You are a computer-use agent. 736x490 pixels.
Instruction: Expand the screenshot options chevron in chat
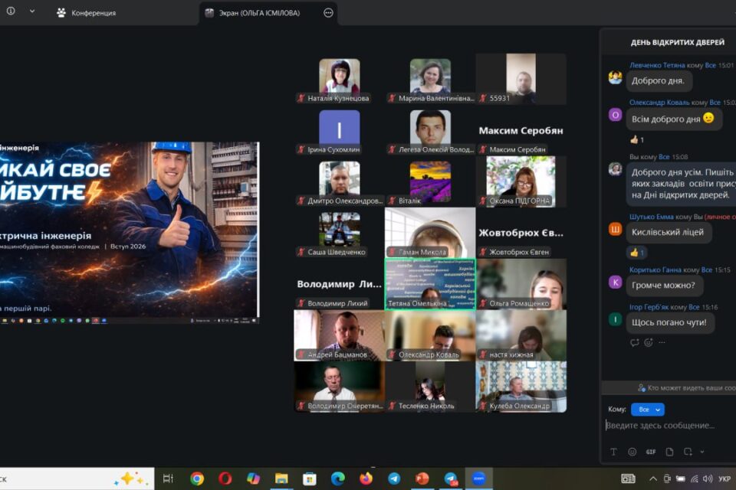click(701, 452)
